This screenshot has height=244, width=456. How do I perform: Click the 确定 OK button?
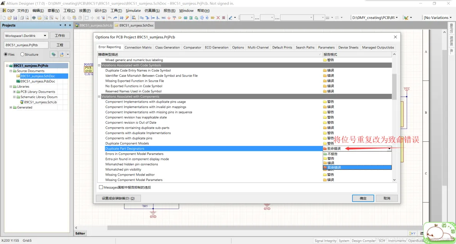click(x=363, y=198)
